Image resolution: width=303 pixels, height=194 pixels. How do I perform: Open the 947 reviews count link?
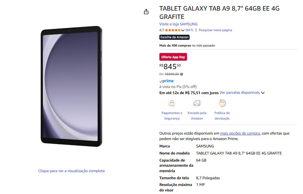point(189,30)
